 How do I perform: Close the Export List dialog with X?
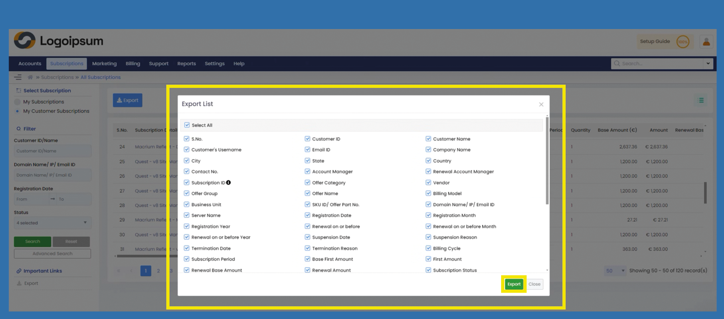pos(541,104)
